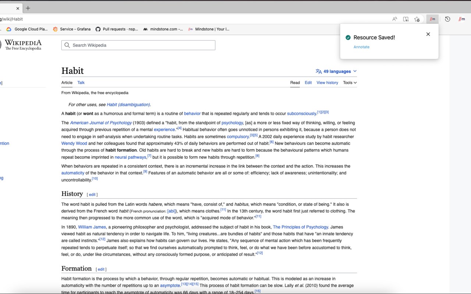Add this page to favorites with the star icon
Image resolution: width=471 pixels, height=294 pixels.
(417, 19)
